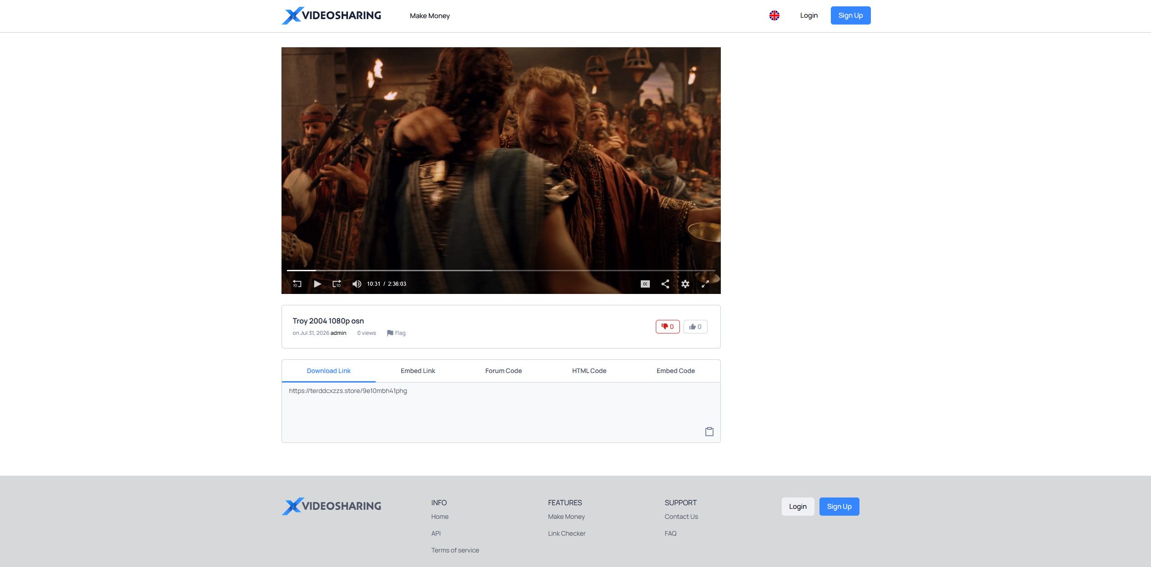1151x567 pixels.
Task: Open the player share icon
Action: pos(665,284)
